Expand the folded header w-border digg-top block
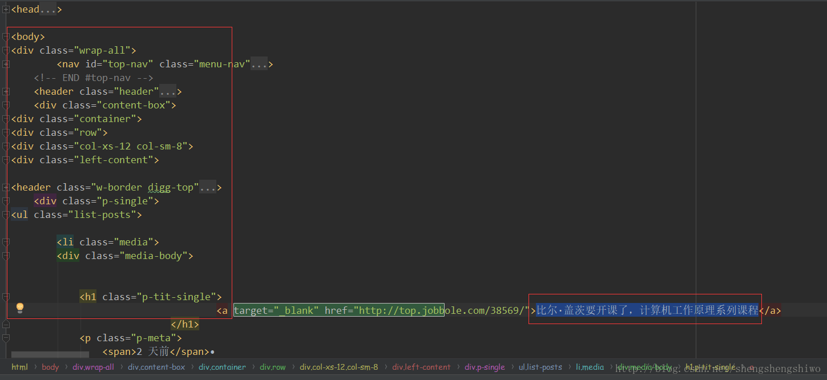Viewport: 827px width, 380px height. [6, 187]
